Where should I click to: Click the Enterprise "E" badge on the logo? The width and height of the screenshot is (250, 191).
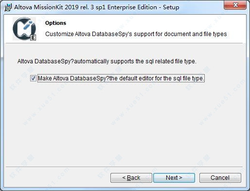point(33,38)
